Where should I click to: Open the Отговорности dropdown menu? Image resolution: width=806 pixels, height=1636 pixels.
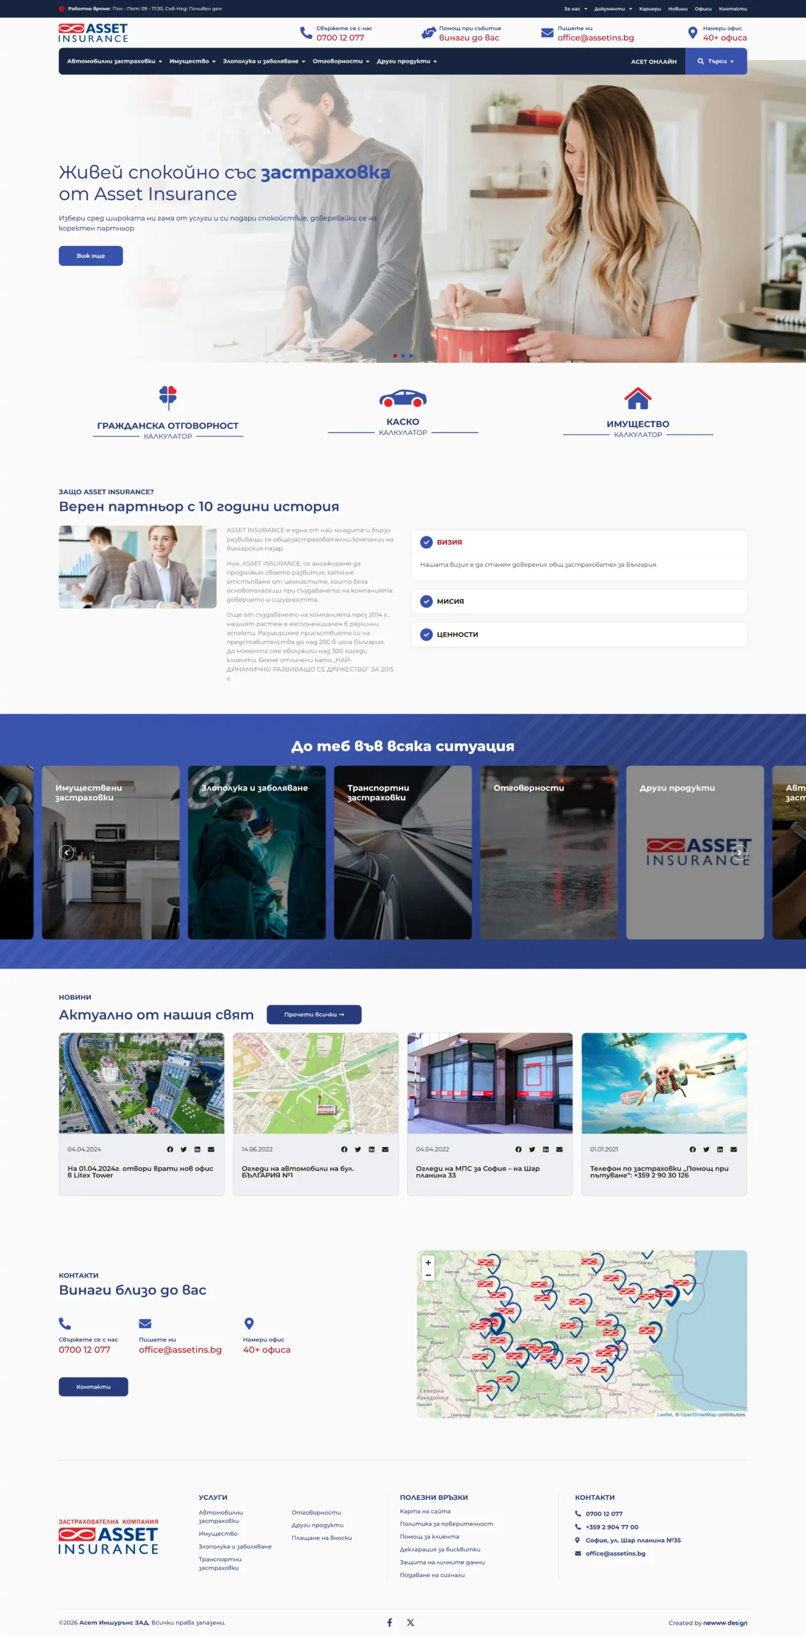[x=341, y=61]
